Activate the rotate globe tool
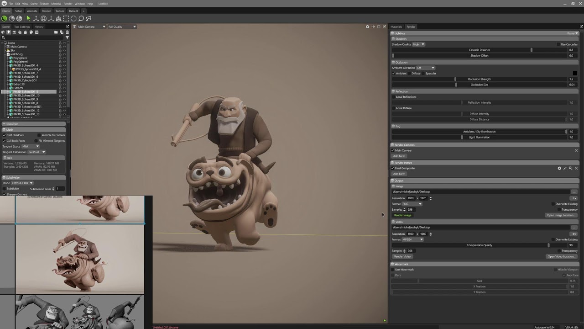584x329 pixels. coord(43,18)
